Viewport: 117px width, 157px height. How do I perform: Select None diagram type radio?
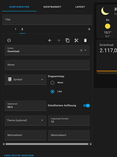pos(53,83)
